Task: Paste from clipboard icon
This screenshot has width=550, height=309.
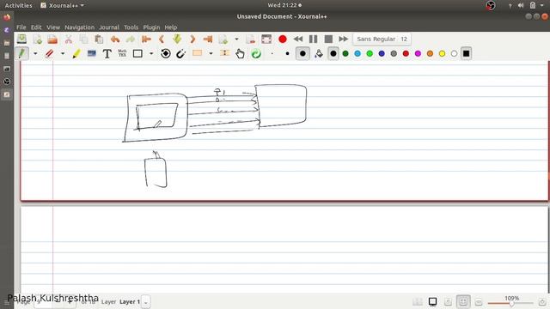Action: pyautogui.click(x=99, y=39)
